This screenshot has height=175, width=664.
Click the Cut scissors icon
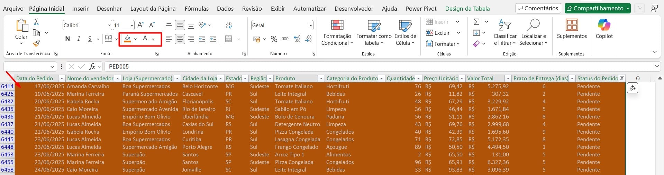point(36,22)
